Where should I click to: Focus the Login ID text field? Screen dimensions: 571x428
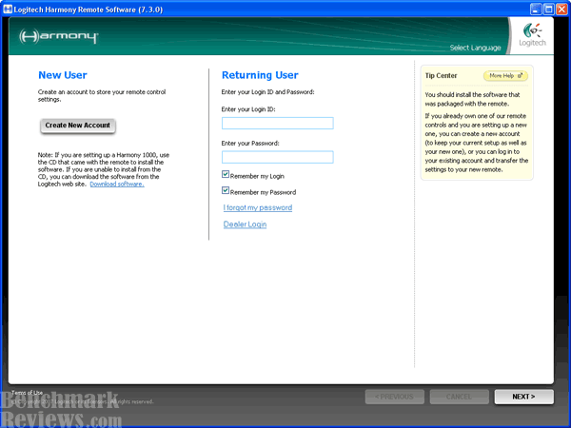(x=277, y=123)
